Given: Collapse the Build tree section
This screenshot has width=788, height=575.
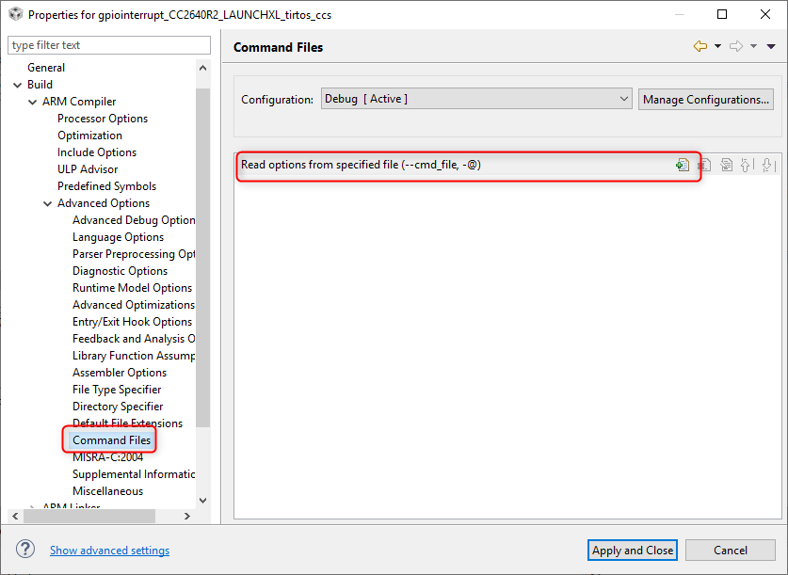Looking at the screenshot, I should click(x=19, y=84).
